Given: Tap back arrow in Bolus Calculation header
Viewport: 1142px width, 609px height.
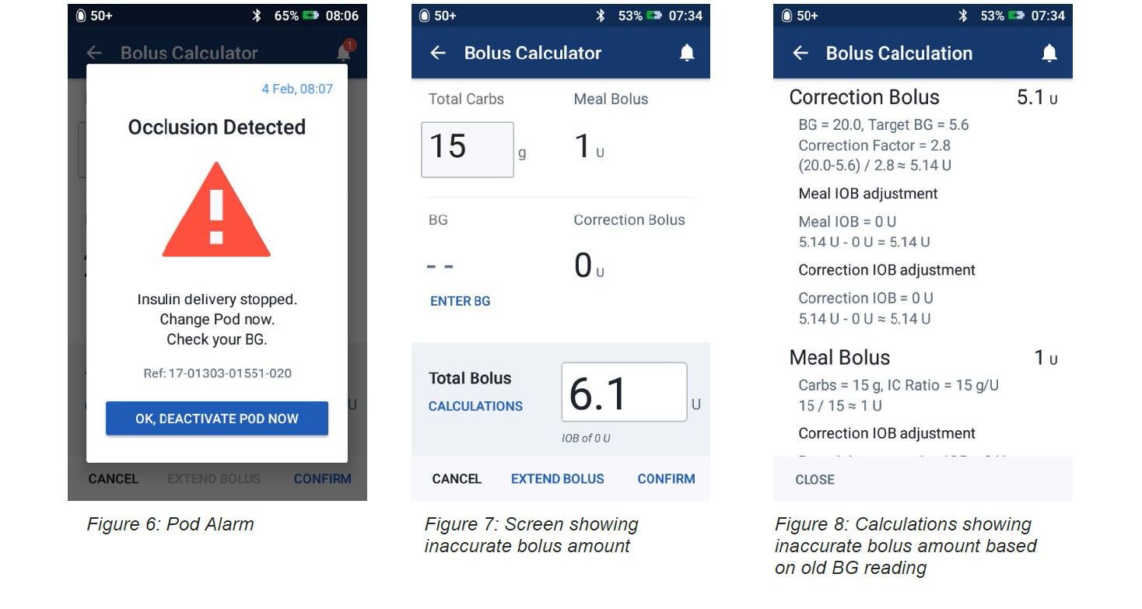Looking at the screenshot, I should point(800,53).
